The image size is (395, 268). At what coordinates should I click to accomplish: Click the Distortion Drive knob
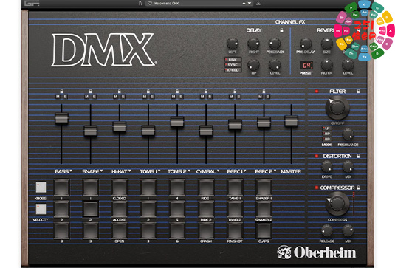click(x=327, y=167)
